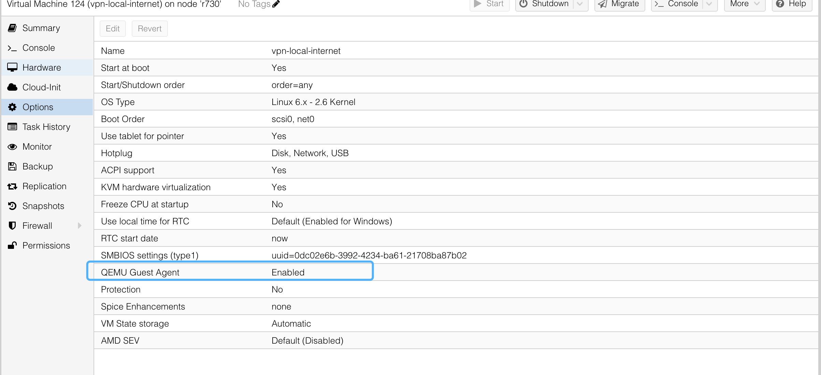Screen dimensions: 821x375
Task: Open the Shutdown dropdown arrow
Action: pyautogui.click(x=580, y=4)
